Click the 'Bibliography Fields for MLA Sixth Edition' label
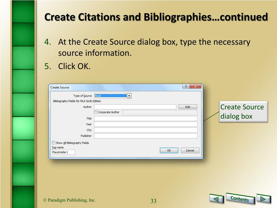The height and width of the screenshot is (208, 277). (x=77, y=101)
